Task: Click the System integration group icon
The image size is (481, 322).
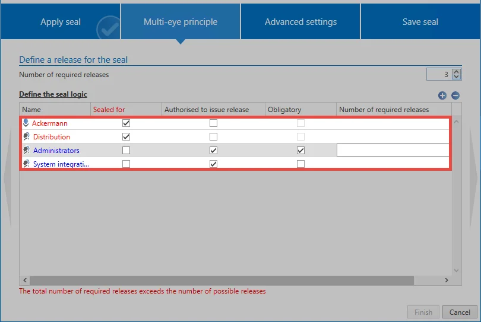Action: click(x=26, y=164)
